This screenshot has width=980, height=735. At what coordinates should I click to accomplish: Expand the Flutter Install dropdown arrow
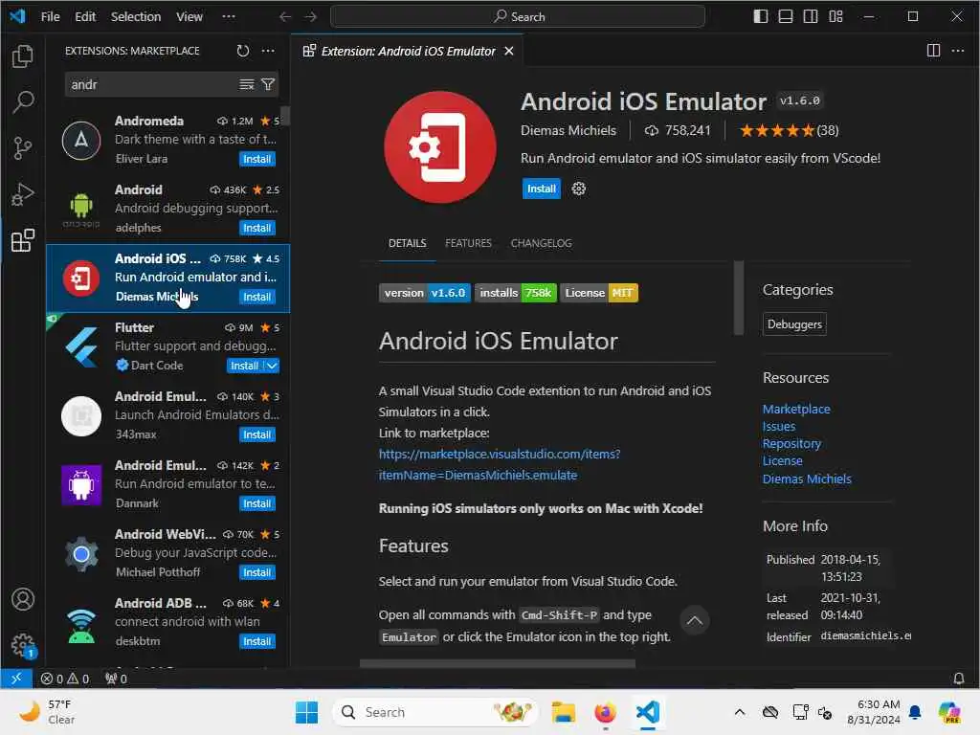tap(272, 366)
